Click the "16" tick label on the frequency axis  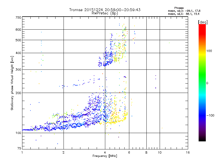click(188, 152)
